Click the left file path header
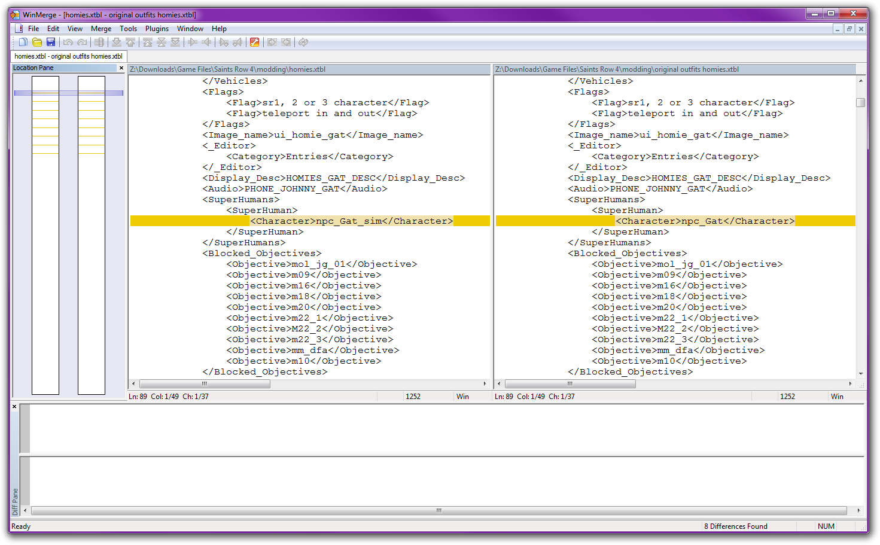 [309, 69]
